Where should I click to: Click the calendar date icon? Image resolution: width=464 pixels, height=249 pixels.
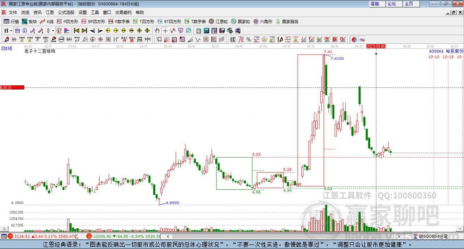[x=198, y=31]
